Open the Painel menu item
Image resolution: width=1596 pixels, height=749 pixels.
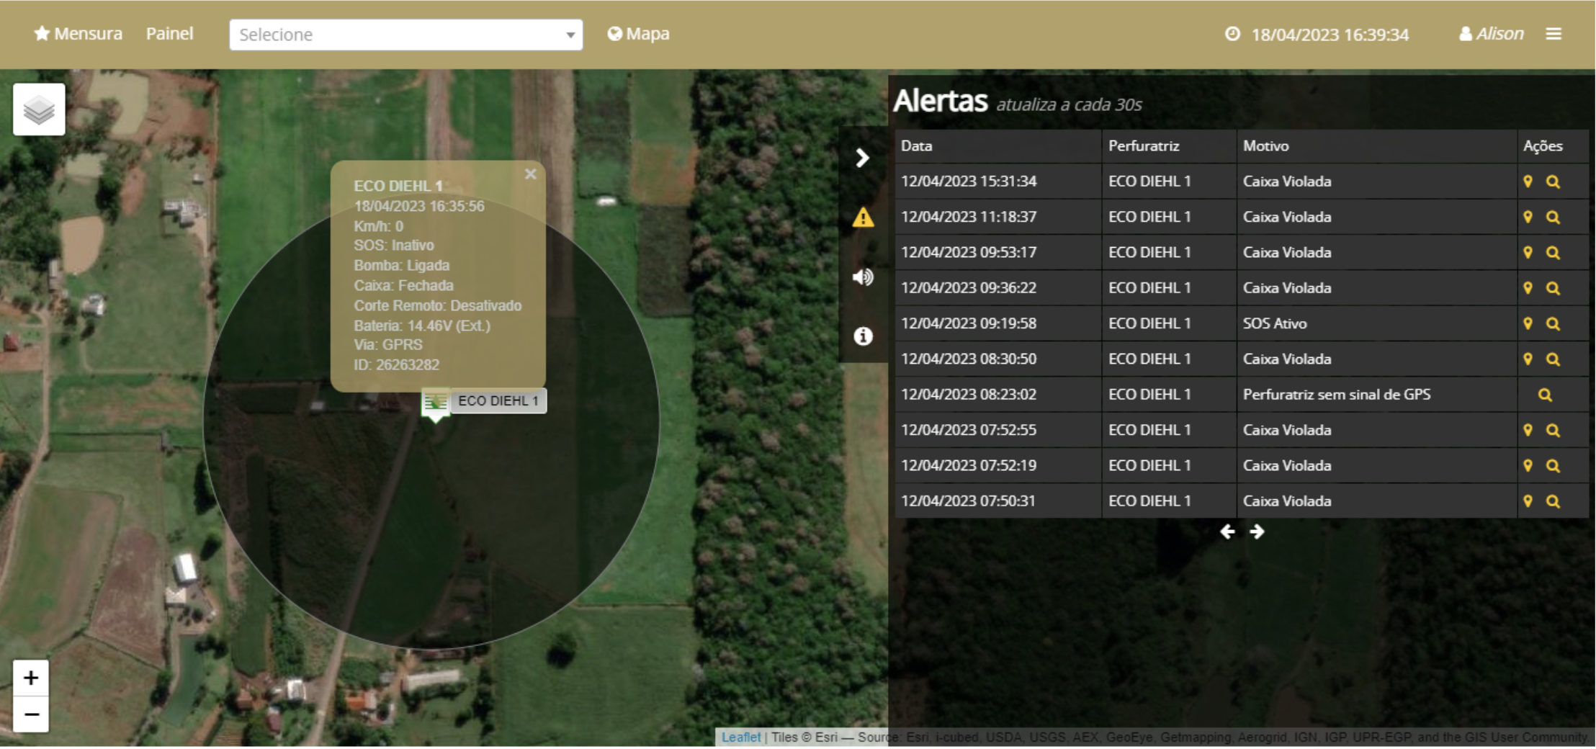coord(170,34)
